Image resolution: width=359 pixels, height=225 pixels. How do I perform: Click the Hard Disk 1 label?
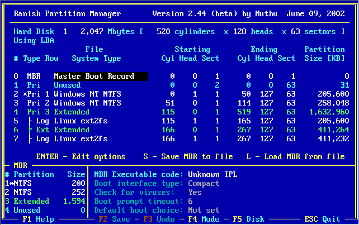tap(40, 31)
